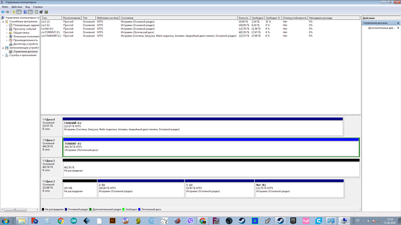The width and height of the screenshot is (401, 225).
Task: Open Viber from taskbar
Action: point(190,220)
